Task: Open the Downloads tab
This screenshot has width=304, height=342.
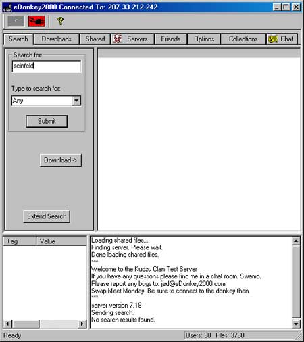Action: pyautogui.click(x=57, y=39)
